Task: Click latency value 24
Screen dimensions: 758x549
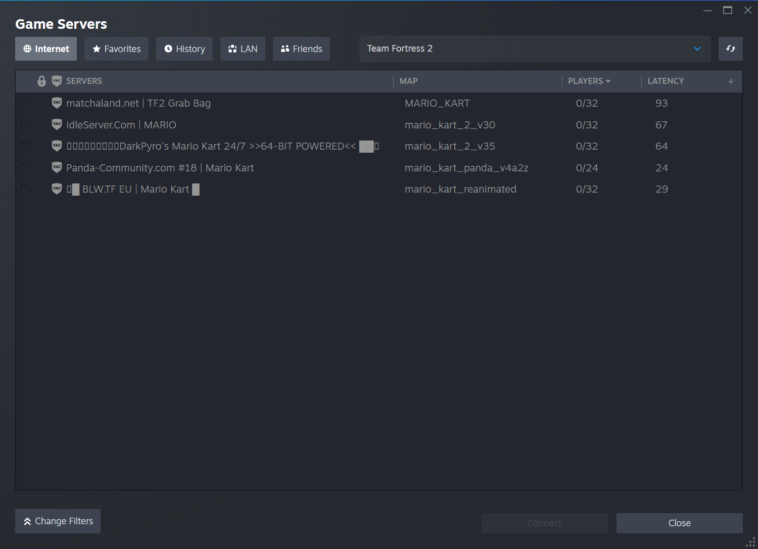Action: (x=661, y=168)
